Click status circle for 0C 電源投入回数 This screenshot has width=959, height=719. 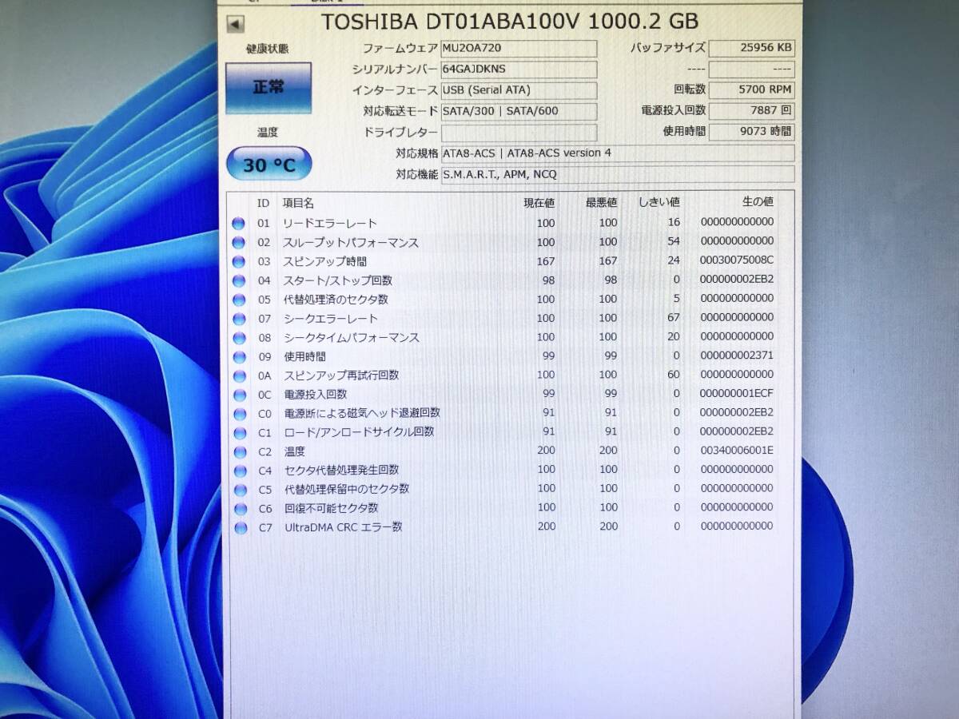pos(238,395)
